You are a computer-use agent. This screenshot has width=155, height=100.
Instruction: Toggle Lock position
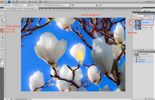(x=140, y=19)
